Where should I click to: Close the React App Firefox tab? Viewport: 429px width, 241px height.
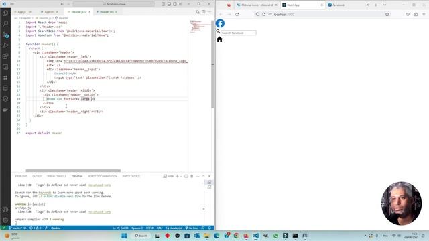click(x=322, y=5)
